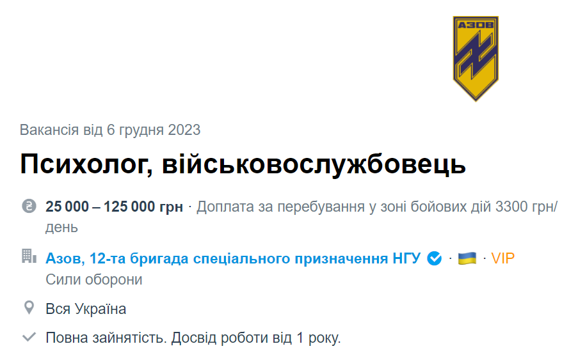This screenshot has width=578, height=360.
Task: Click the Ukrainian flag icon
Action: (467, 258)
